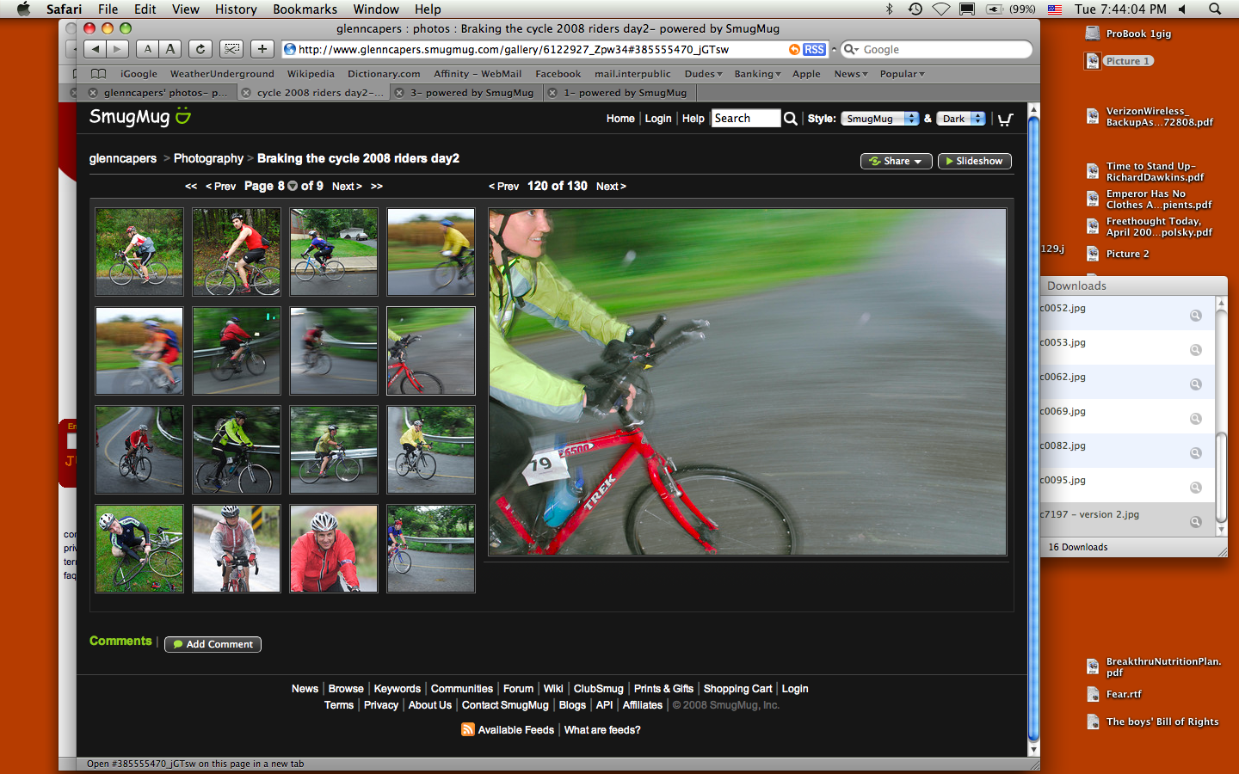Click the large photo of cyclist number 79
The height and width of the screenshot is (774, 1239).
coord(747,382)
